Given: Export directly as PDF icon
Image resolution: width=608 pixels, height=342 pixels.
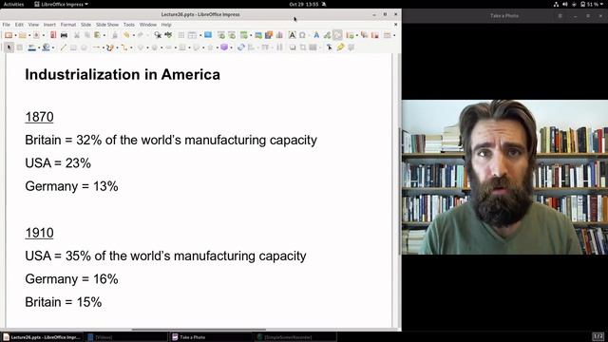Looking at the screenshot, I should [x=53, y=35].
